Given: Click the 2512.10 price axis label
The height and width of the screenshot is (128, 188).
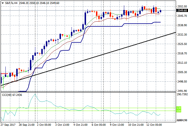Looking at the screenshot, I should pos(182,63).
